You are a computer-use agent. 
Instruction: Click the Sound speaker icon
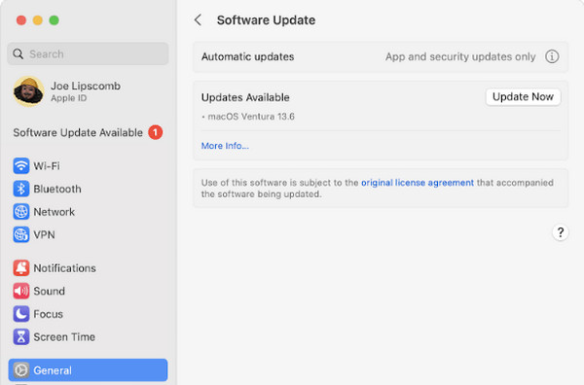[21, 292]
